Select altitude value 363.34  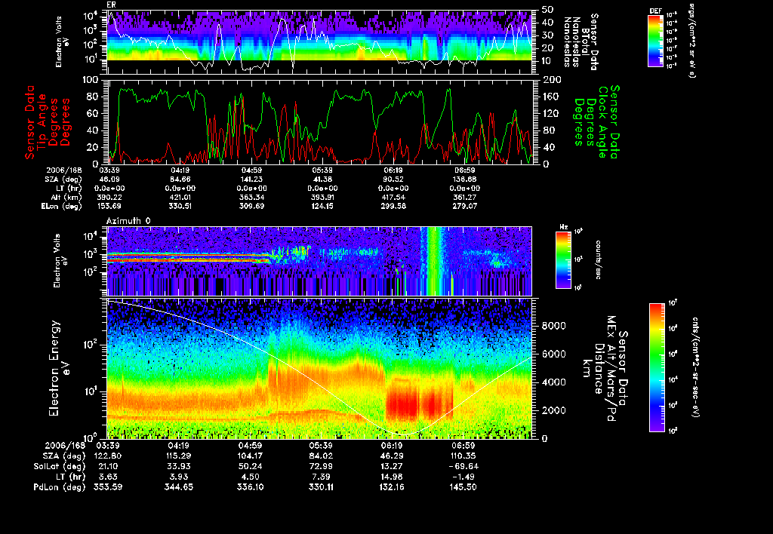coord(251,197)
